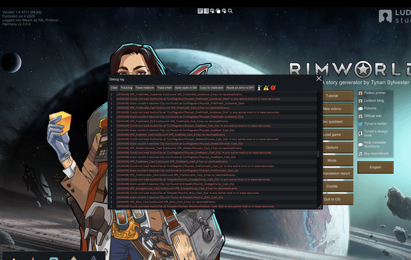Click the first dev toolbar square icon

point(200,11)
